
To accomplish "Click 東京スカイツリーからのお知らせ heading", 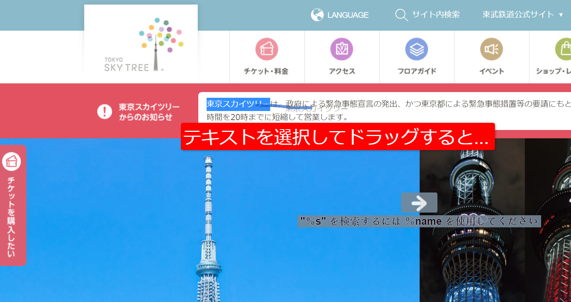I will [x=149, y=112].
